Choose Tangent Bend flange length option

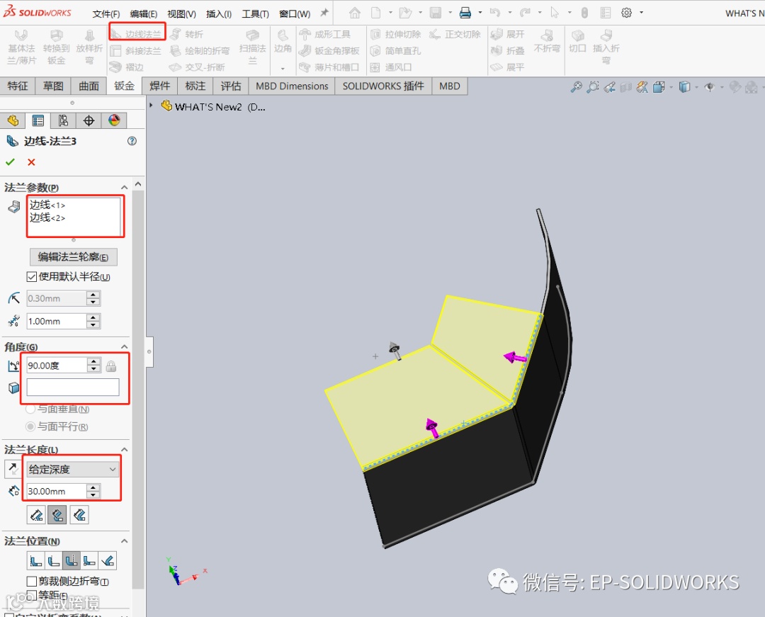point(79,515)
